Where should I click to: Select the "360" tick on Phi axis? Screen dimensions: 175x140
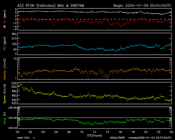[x=14, y=34]
